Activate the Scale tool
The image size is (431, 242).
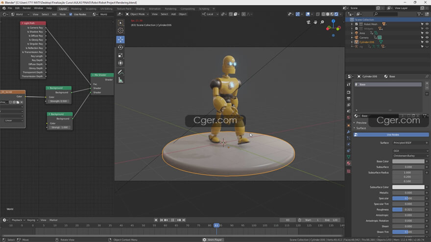click(x=120, y=55)
